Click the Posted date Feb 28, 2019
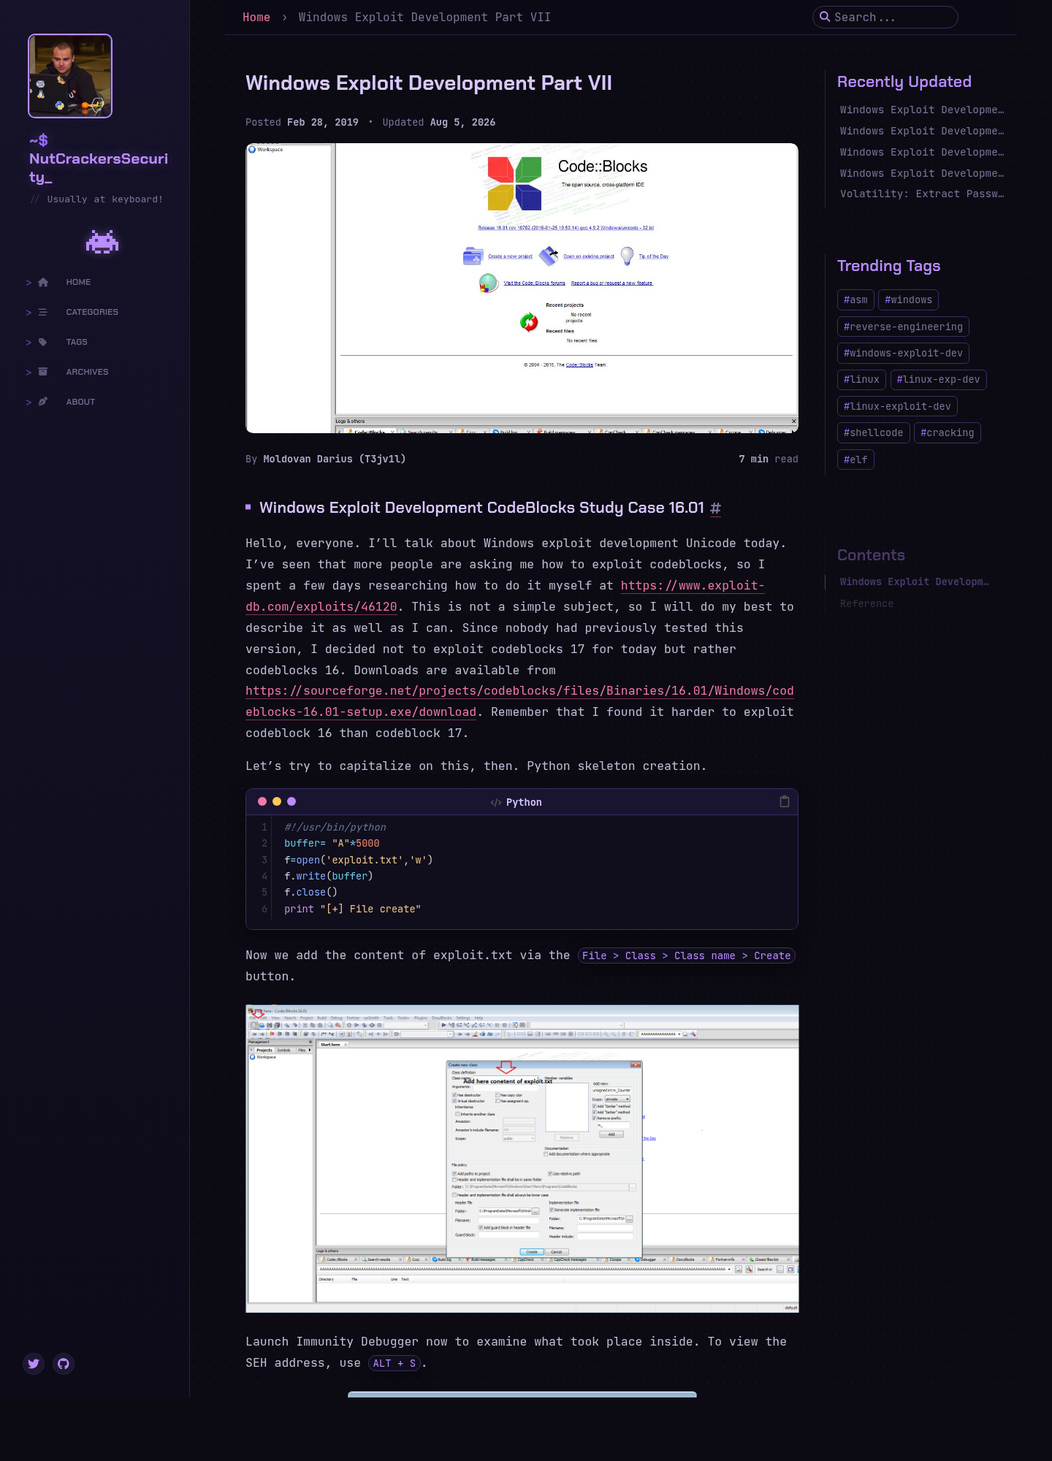 pyautogui.click(x=322, y=122)
